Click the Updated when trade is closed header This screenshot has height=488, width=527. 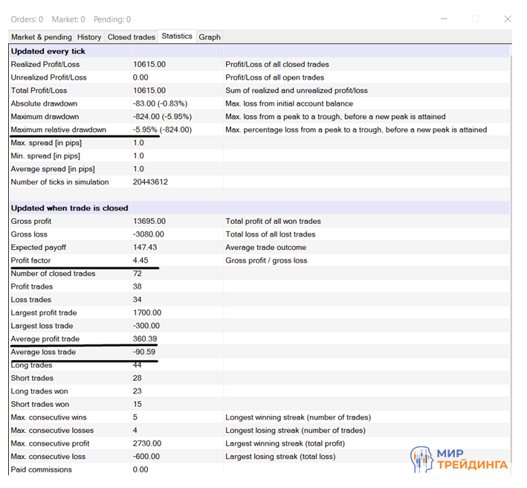click(69, 208)
